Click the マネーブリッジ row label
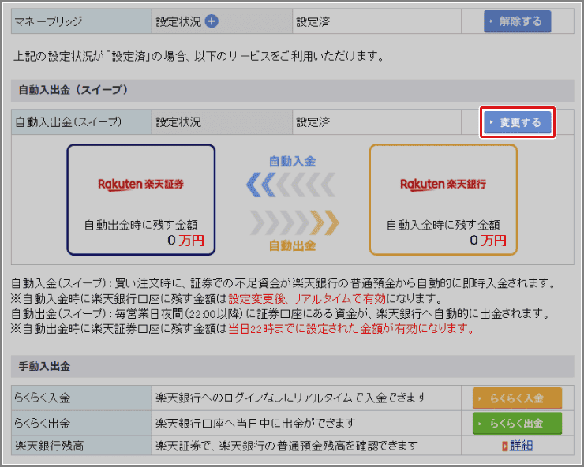 [x=49, y=21]
